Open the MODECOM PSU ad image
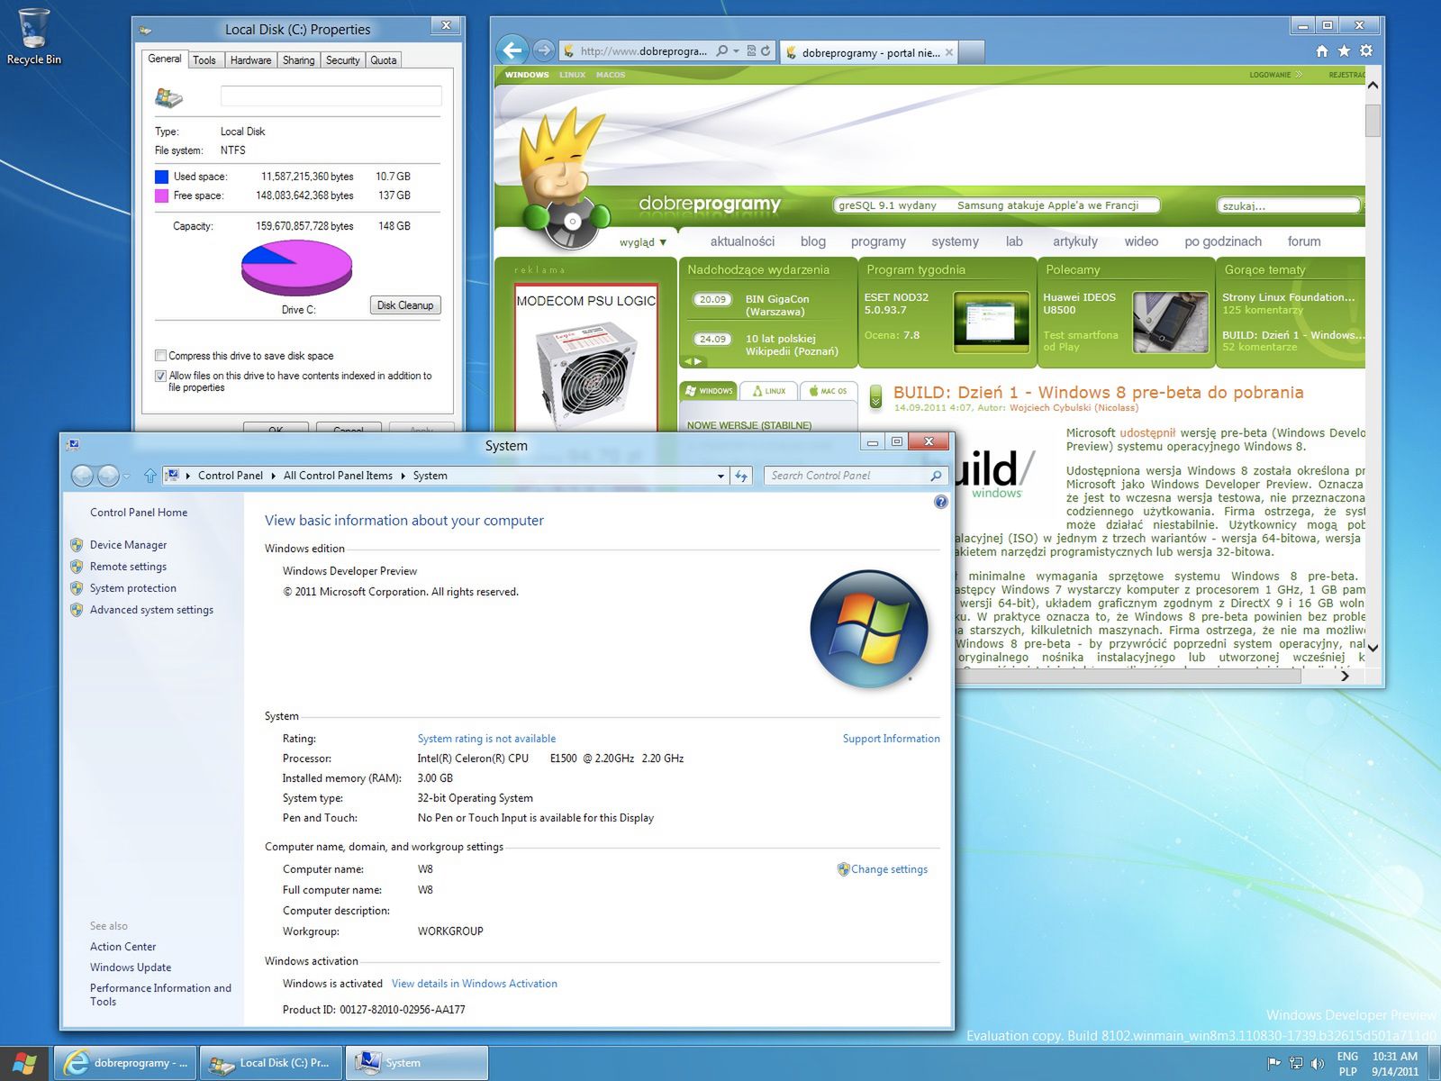Viewport: 1441px width, 1081px height. [586, 359]
